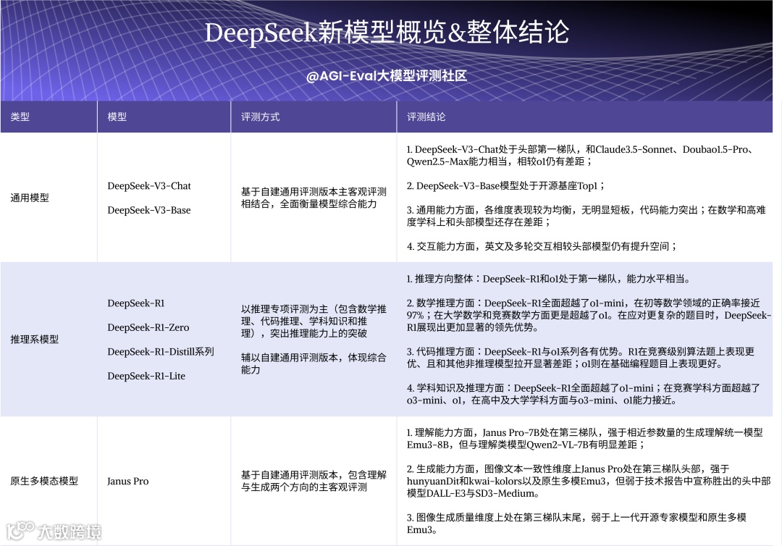Click the 'DeepSeek-R1' model name
Image resolution: width=782 pixels, height=546 pixels.
point(135,303)
